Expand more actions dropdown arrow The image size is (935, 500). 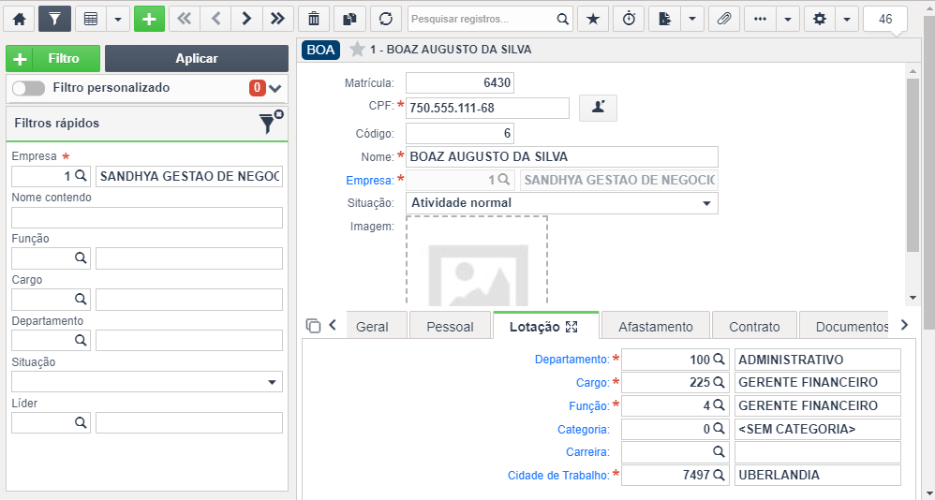[x=788, y=19]
